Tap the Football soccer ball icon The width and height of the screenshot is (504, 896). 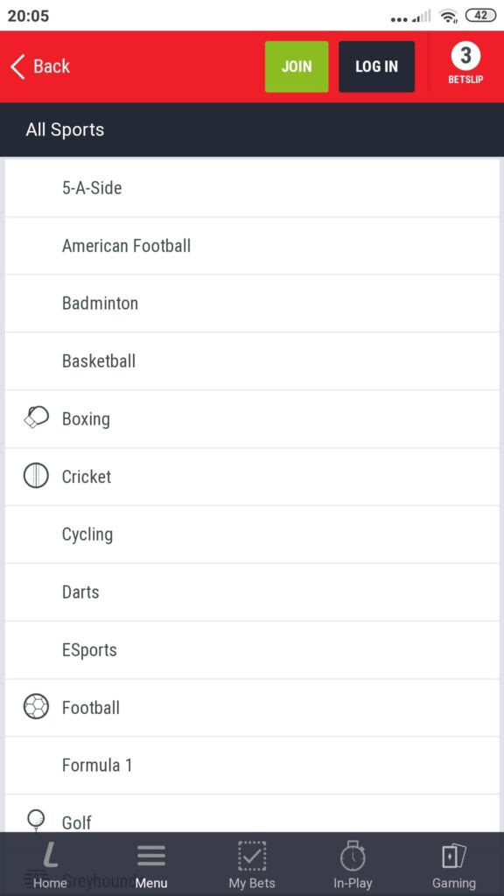[x=35, y=707]
